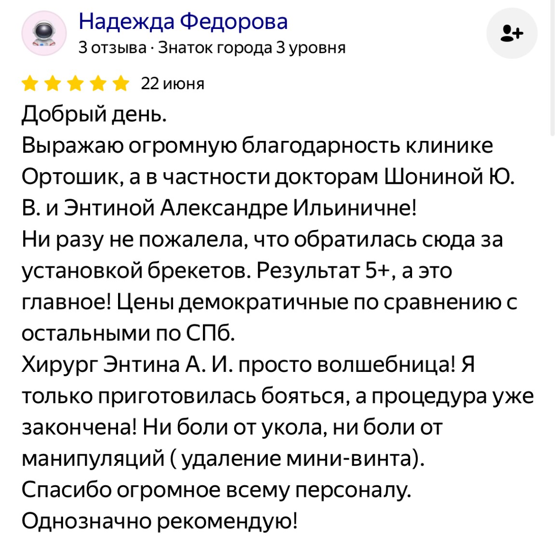Click the follow user icon button

point(512,33)
